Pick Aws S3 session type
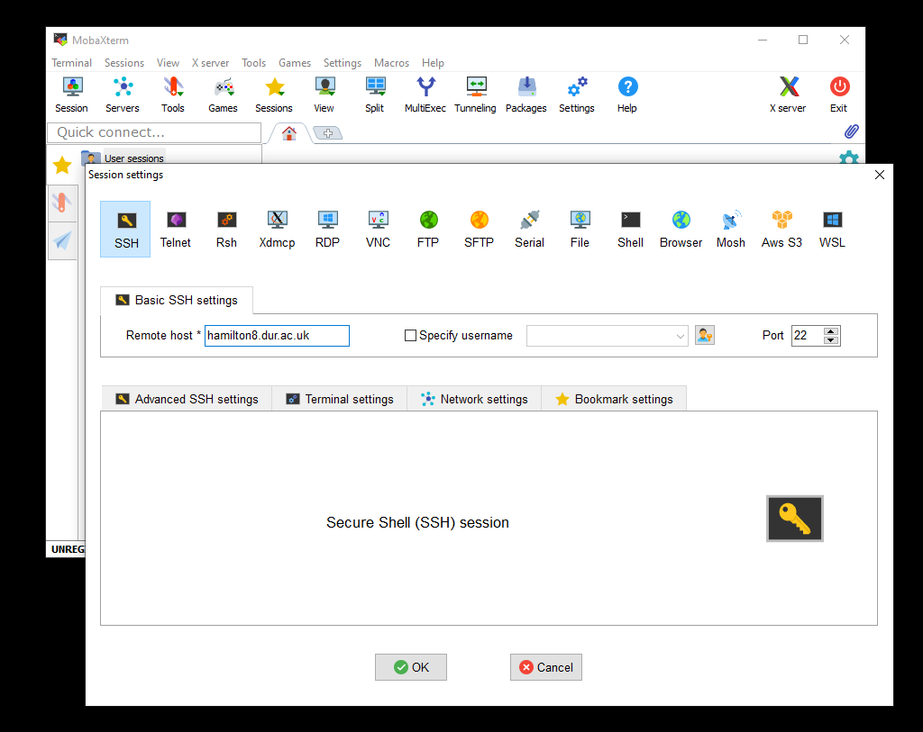The height and width of the screenshot is (732, 923). click(781, 229)
